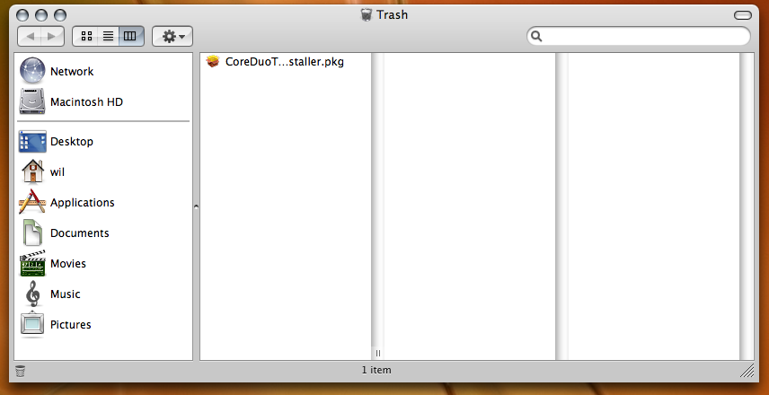Select the Desktop label in sidebar
769x395 pixels.
click(72, 142)
